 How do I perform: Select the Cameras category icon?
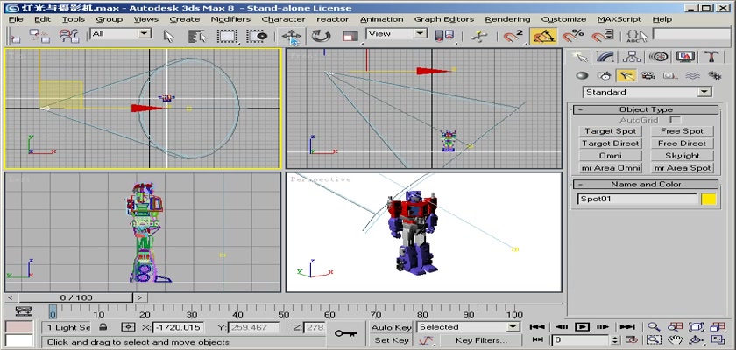[x=648, y=75]
